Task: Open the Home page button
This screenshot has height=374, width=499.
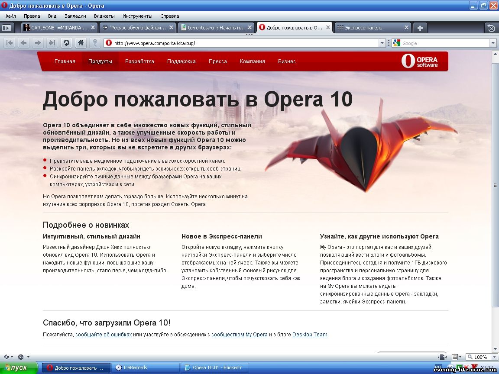Action: 81,43
